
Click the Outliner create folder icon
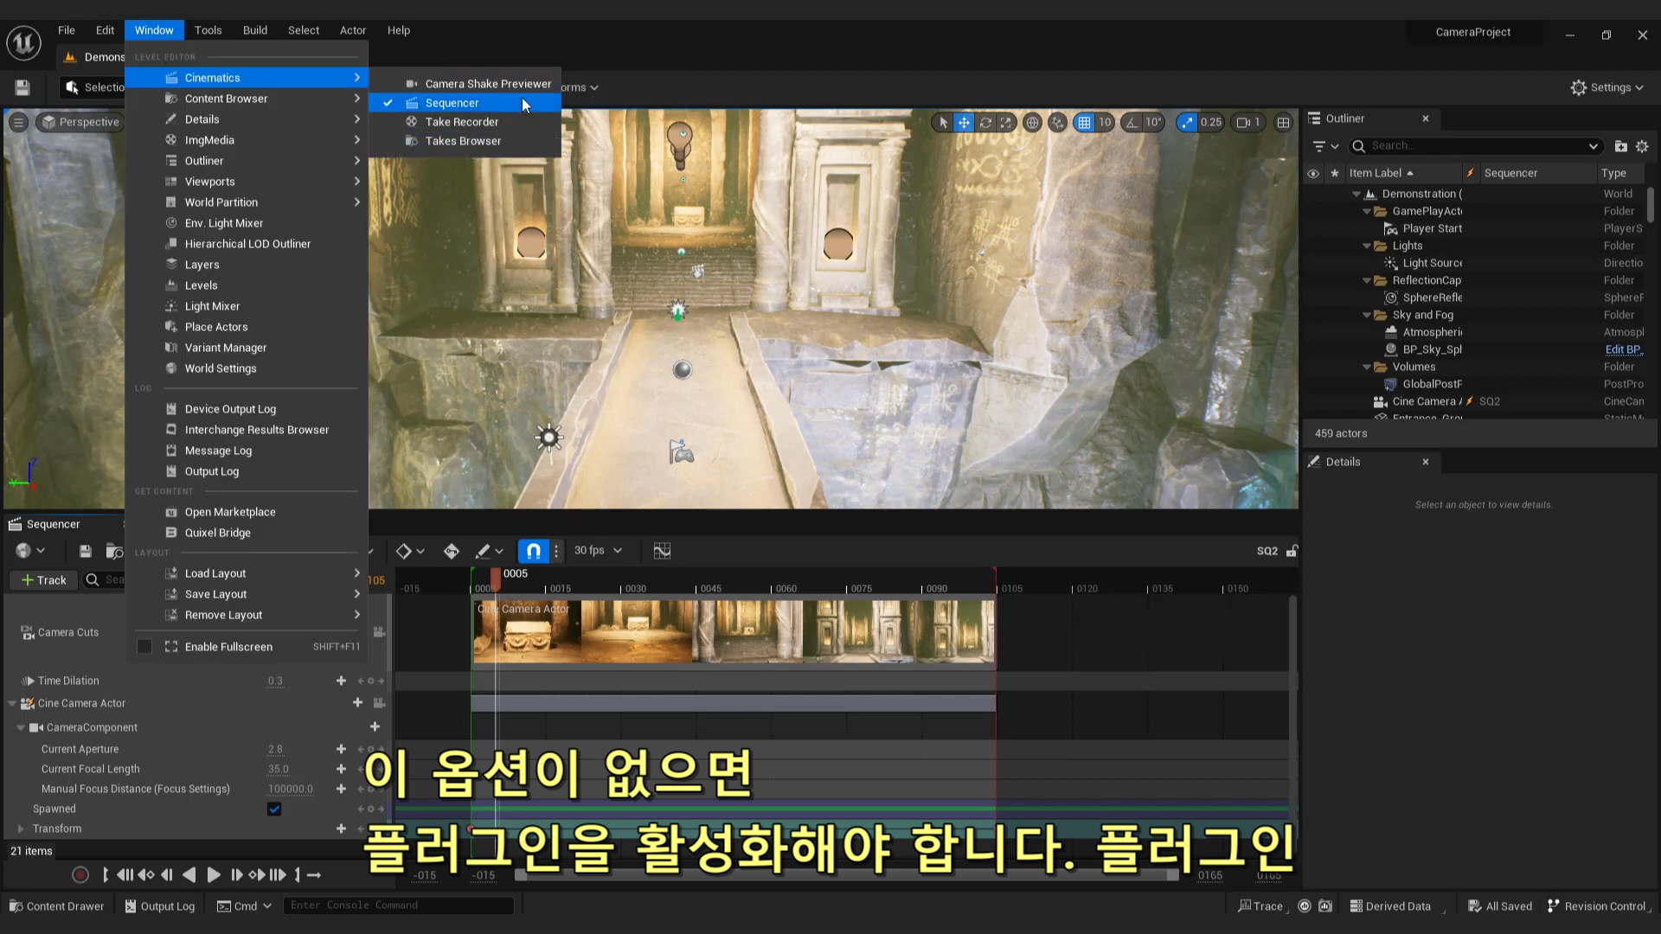1620,146
